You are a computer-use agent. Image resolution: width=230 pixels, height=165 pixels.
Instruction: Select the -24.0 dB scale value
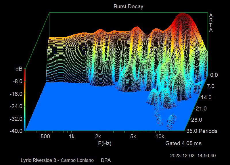[16, 106]
